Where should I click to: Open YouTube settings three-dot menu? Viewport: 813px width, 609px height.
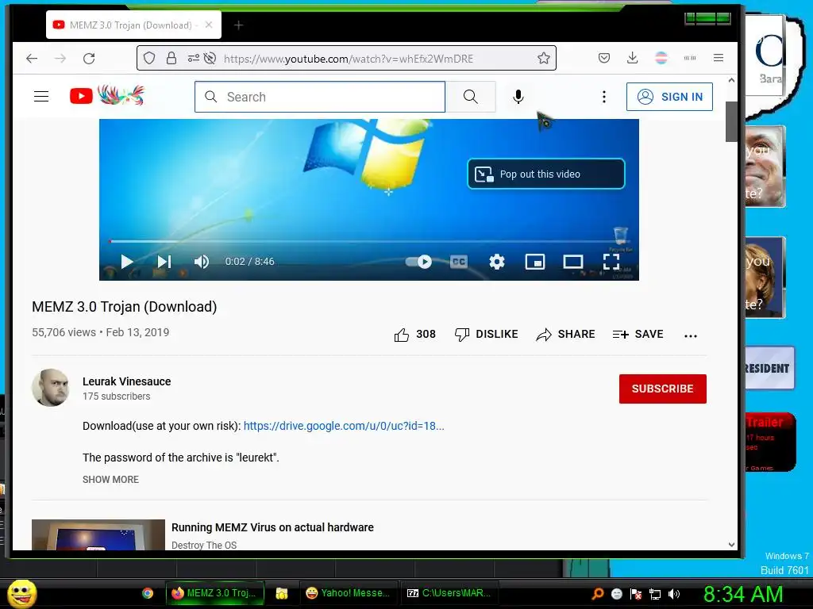click(604, 97)
